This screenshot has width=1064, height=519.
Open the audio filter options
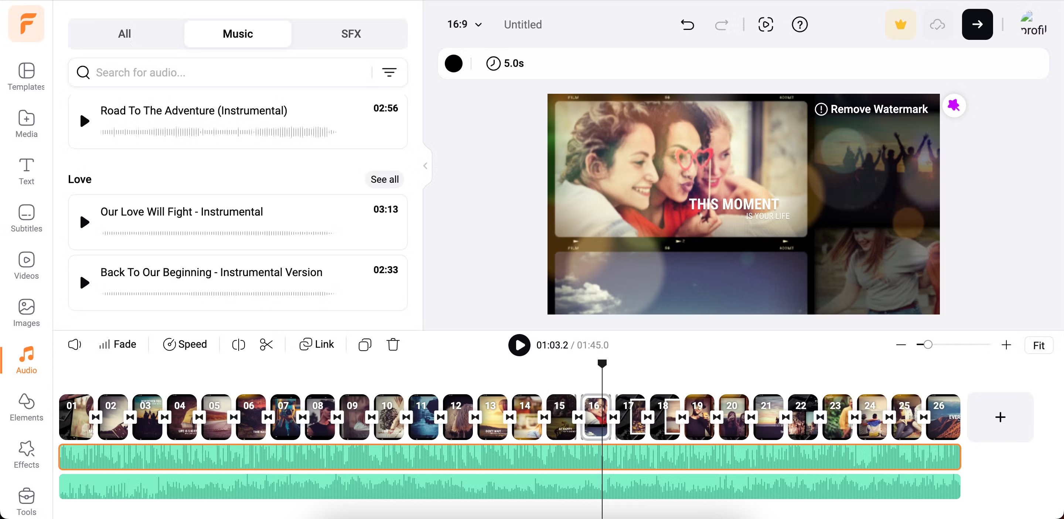click(x=389, y=72)
